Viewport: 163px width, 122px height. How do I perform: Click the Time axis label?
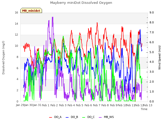(144, 109)
